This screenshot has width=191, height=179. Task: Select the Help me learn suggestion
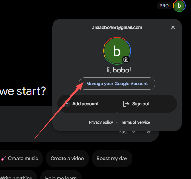pyautogui.click(x=61, y=177)
